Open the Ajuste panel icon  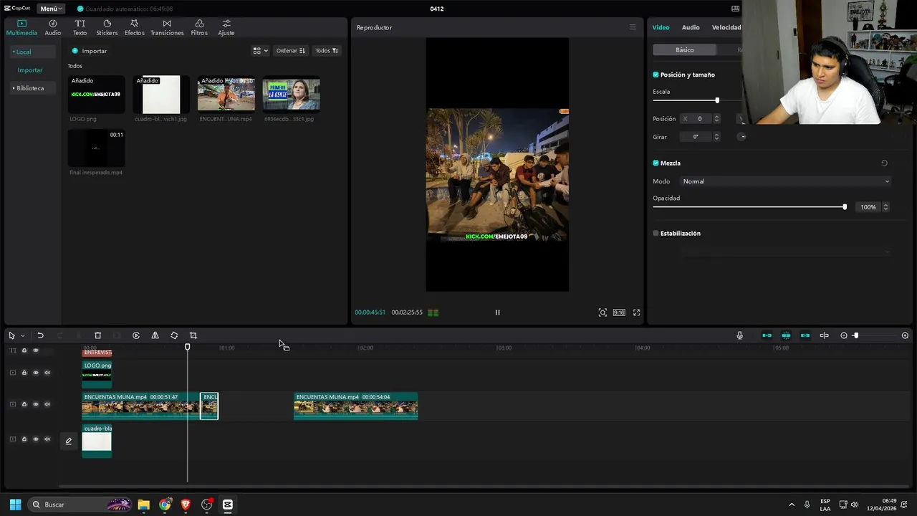point(226,27)
